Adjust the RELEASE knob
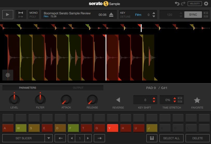211x144 pixels. (92, 100)
